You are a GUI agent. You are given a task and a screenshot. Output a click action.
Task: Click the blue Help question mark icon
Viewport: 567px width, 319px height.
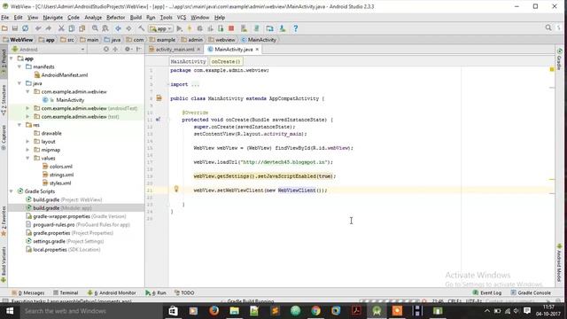[295, 28]
